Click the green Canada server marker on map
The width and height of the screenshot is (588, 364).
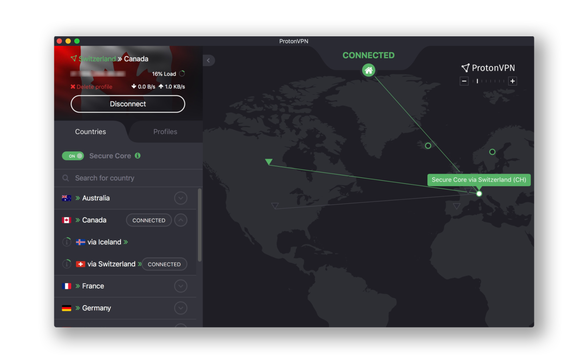(269, 162)
